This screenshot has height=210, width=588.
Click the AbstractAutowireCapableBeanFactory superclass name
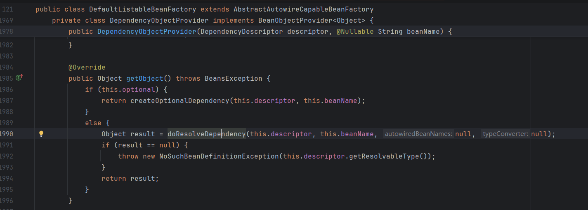303,9
